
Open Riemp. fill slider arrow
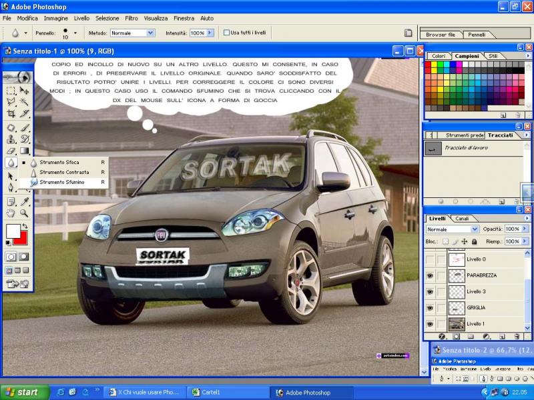coord(525,241)
